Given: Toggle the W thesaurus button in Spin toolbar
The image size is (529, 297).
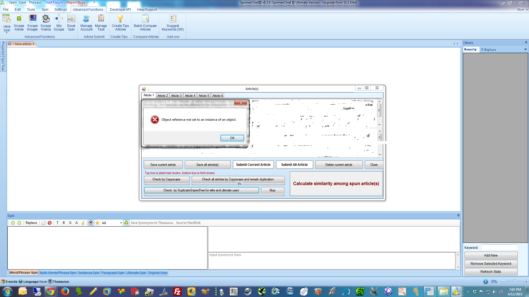Looking at the screenshot, I should [x=91, y=223].
